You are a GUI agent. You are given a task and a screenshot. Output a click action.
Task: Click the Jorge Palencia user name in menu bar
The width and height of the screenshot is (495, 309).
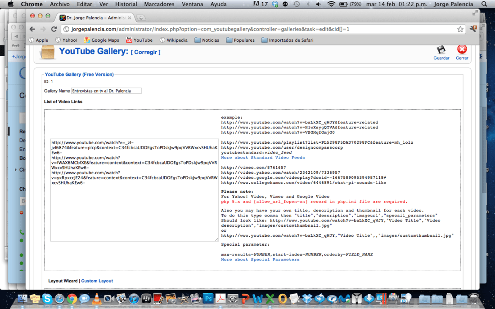tap(453, 4)
